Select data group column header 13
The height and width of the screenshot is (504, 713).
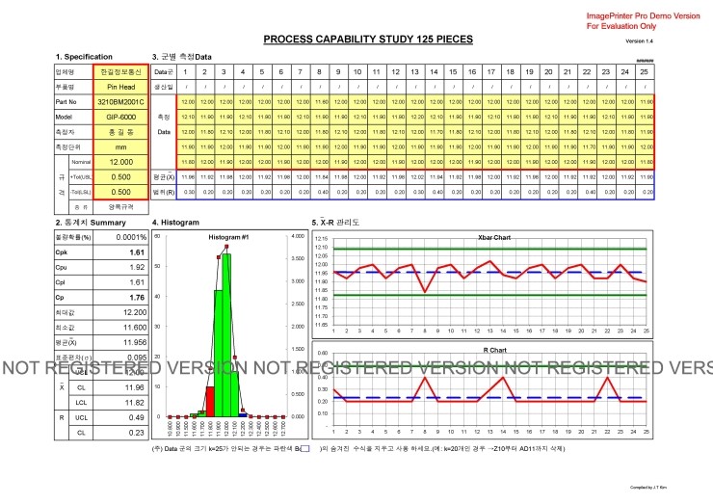414,72
